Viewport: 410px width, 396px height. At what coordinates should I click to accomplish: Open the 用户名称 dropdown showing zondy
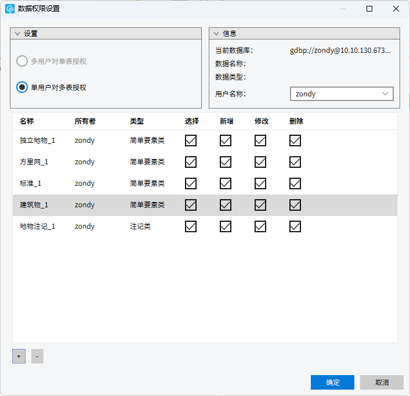tap(341, 93)
